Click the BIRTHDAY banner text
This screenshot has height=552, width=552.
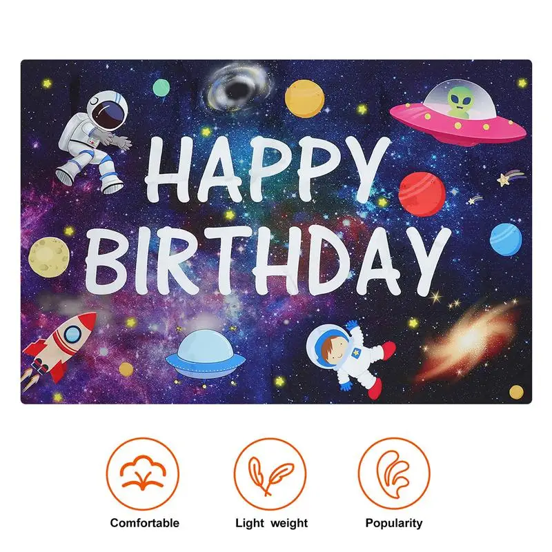point(268,262)
